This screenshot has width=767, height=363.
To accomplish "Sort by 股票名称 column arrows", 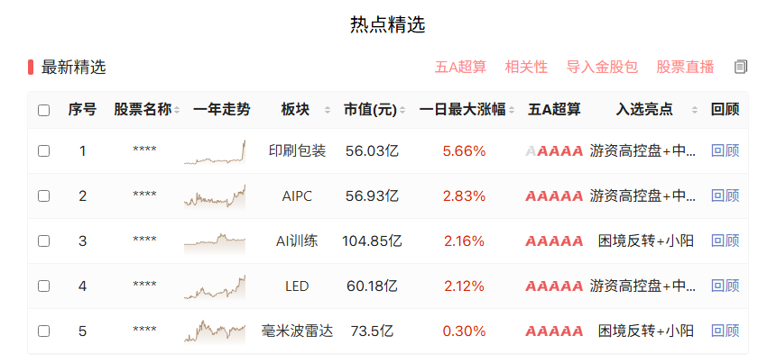I will click(x=177, y=111).
